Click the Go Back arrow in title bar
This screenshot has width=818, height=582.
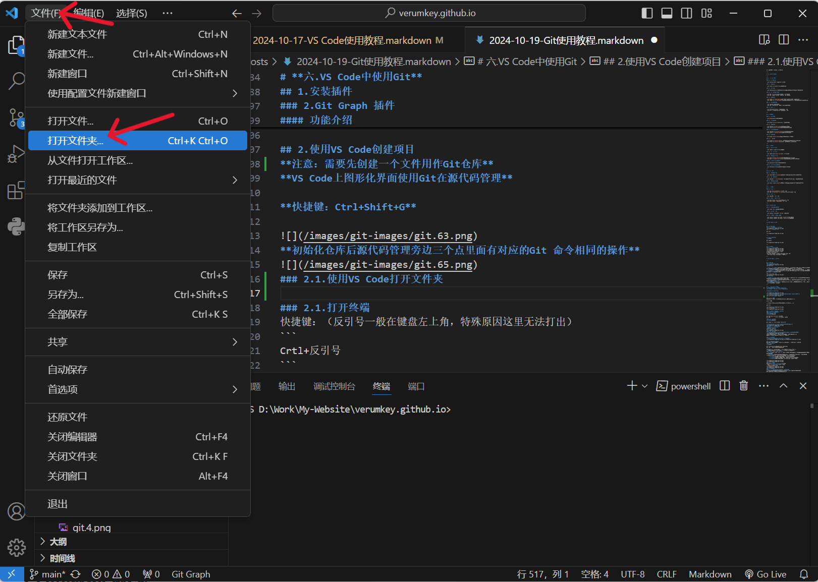coord(237,13)
